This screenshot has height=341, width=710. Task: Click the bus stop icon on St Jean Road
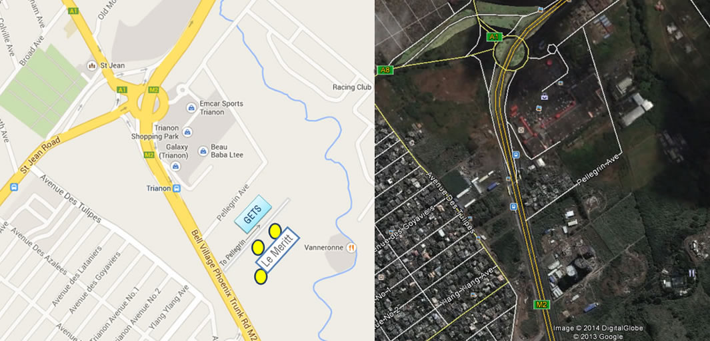tap(14, 186)
